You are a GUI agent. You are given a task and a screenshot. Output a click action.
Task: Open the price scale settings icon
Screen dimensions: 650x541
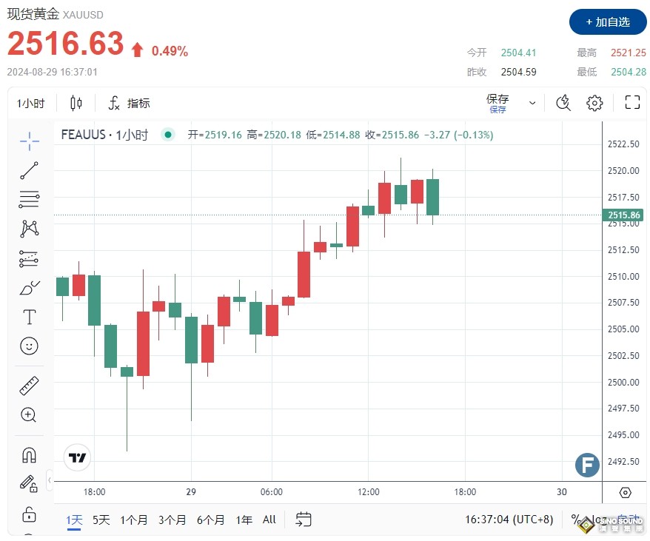pyautogui.click(x=625, y=492)
